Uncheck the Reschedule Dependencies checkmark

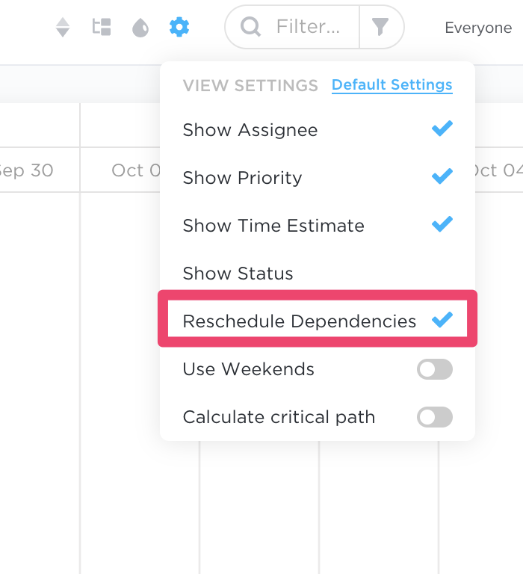pyautogui.click(x=442, y=320)
